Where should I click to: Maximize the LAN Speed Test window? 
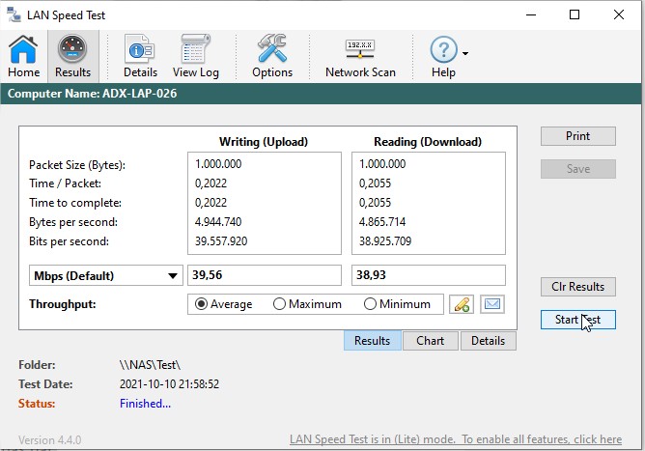click(x=575, y=14)
